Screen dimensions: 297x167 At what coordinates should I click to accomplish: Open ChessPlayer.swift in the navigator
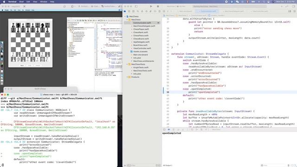pyautogui.click(x=141, y=29)
